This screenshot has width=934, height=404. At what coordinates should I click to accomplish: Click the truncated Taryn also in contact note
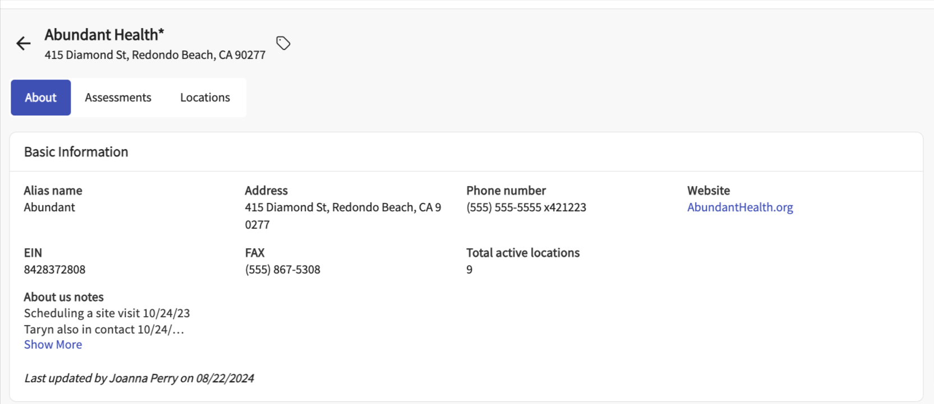click(x=104, y=329)
